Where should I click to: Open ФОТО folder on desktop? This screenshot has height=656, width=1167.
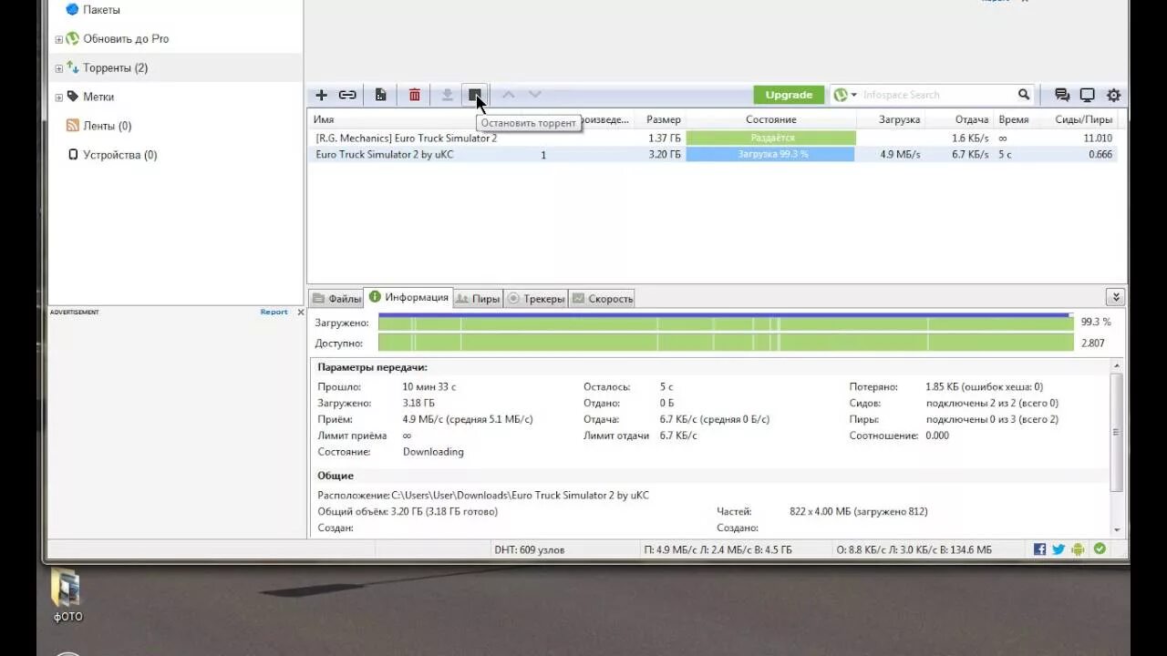[67, 596]
